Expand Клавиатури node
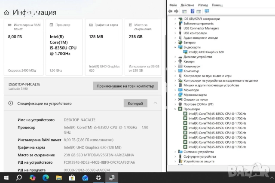 [175, 66]
